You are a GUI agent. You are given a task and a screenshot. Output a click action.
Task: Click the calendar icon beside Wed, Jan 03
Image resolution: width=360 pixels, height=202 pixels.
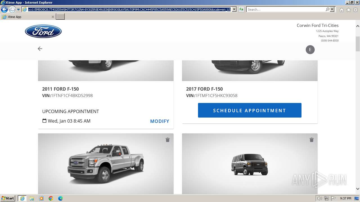(x=44, y=121)
